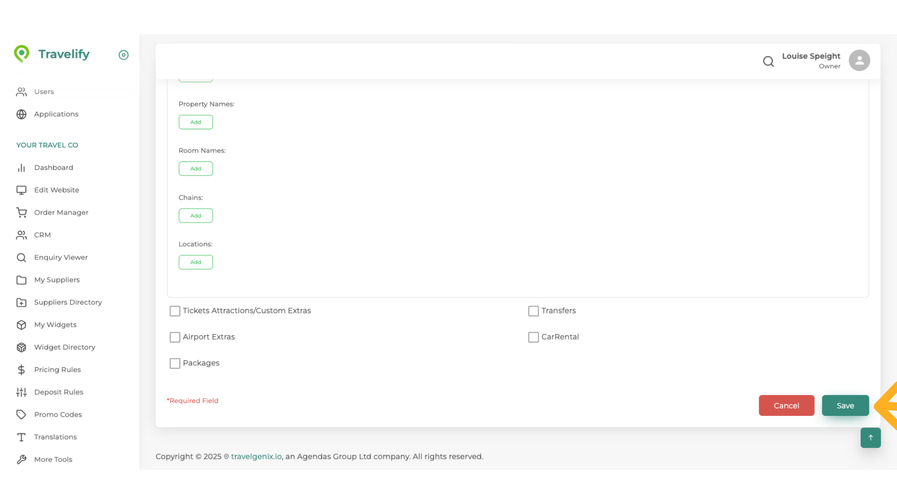897x504 pixels.
Task: Click the Deposit Rules sliders icon
Action: [21, 392]
